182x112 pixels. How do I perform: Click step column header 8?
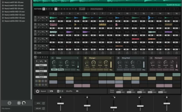[111, 14]
